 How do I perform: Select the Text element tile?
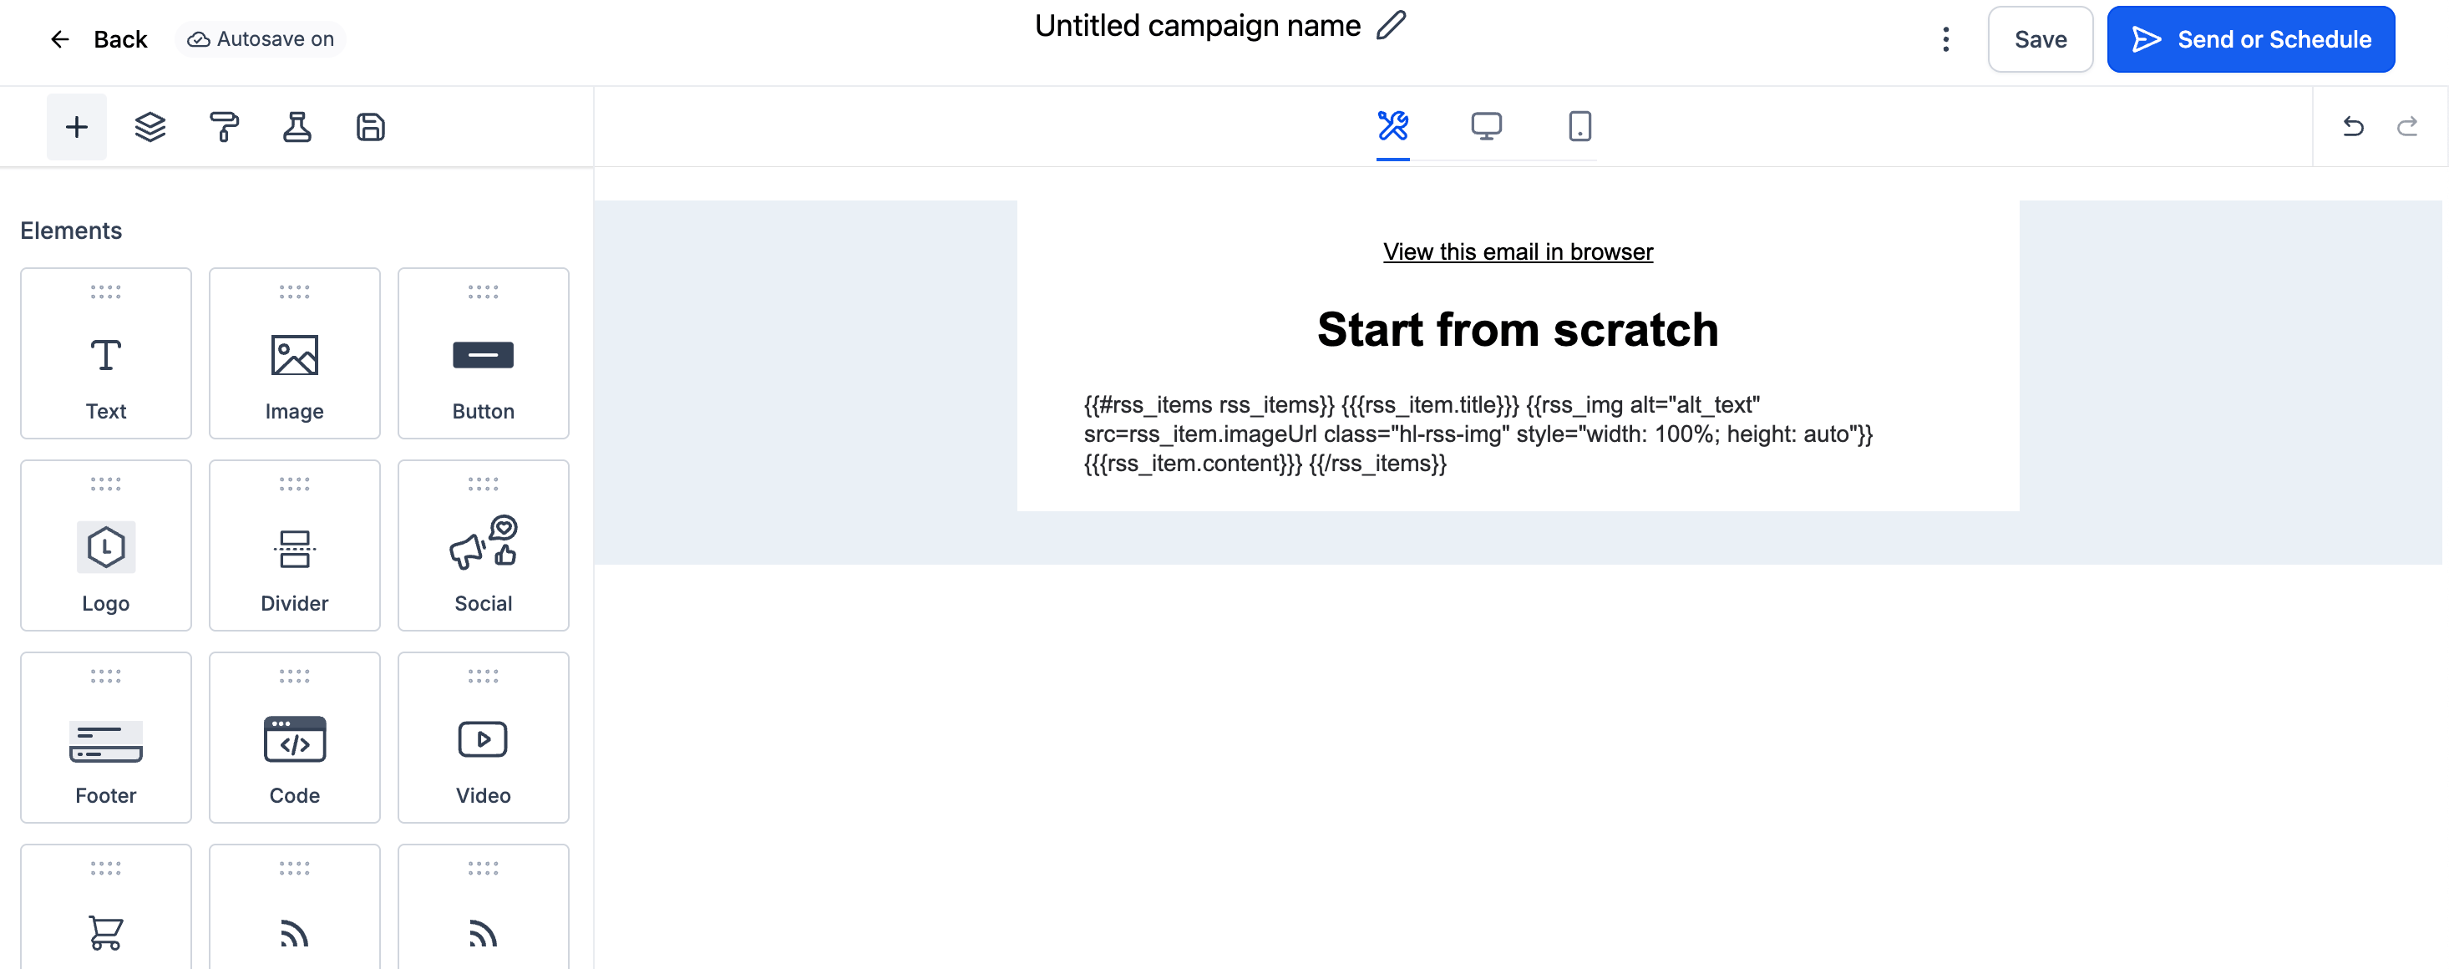pos(105,353)
